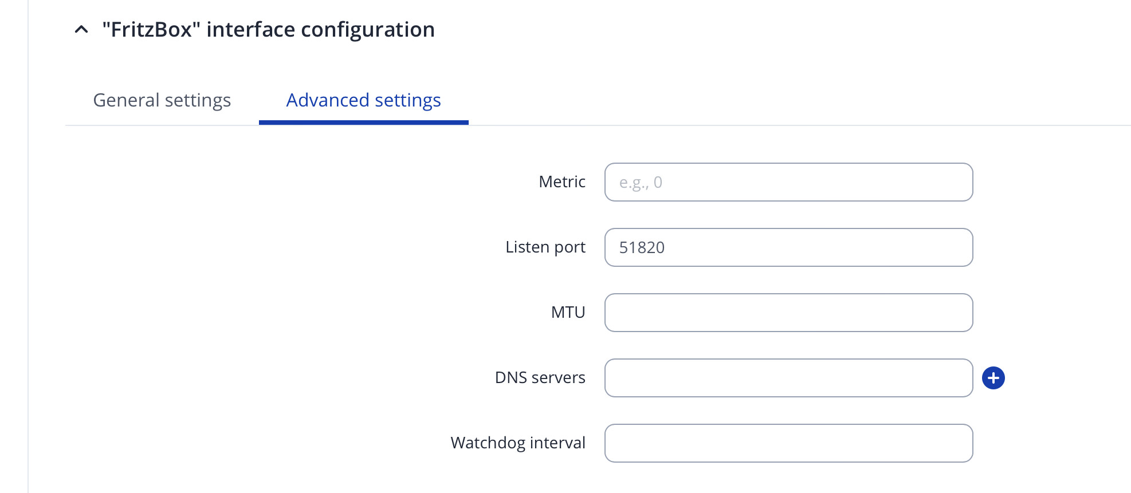
Task: Click the 51820 port value
Action: [x=642, y=247]
